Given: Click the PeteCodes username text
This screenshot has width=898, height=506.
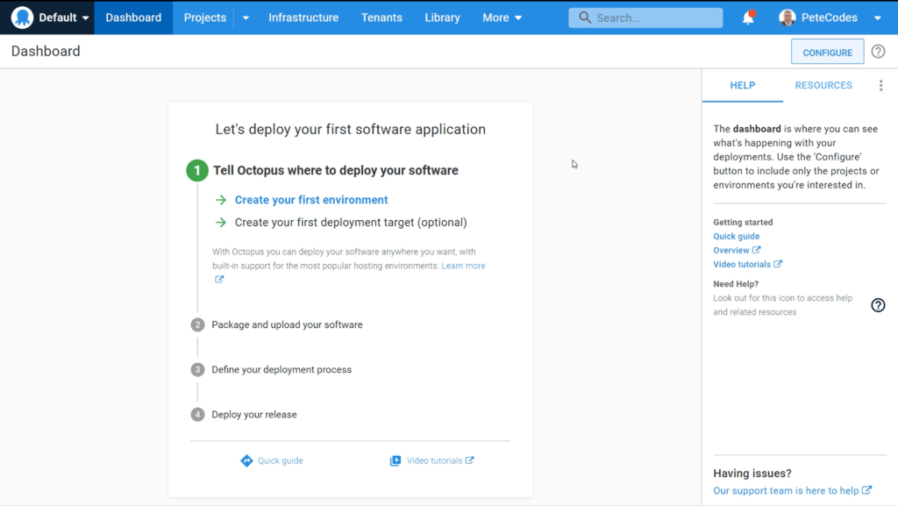Looking at the screenshot, I should (830, 18).
